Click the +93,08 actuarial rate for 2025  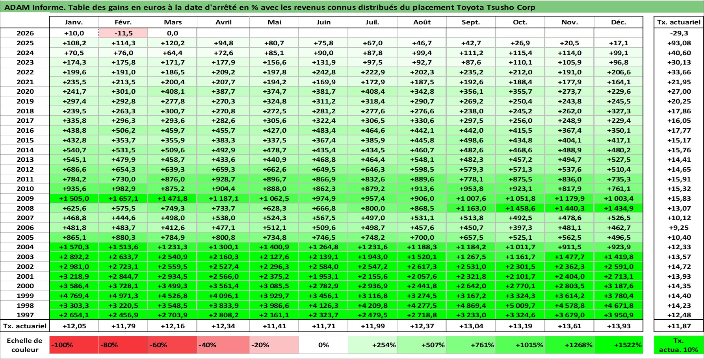coord(678,43)
